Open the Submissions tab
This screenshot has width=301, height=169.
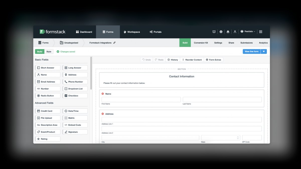[x=247, y=43]
